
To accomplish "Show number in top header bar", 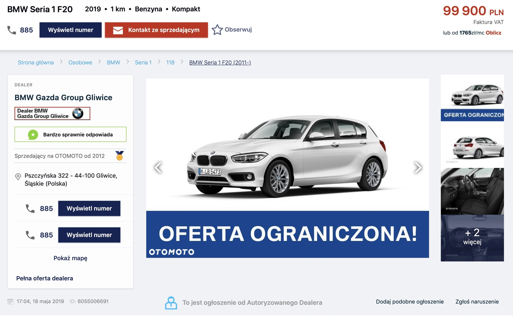I will pyautogui.click(x=71, y=30).
